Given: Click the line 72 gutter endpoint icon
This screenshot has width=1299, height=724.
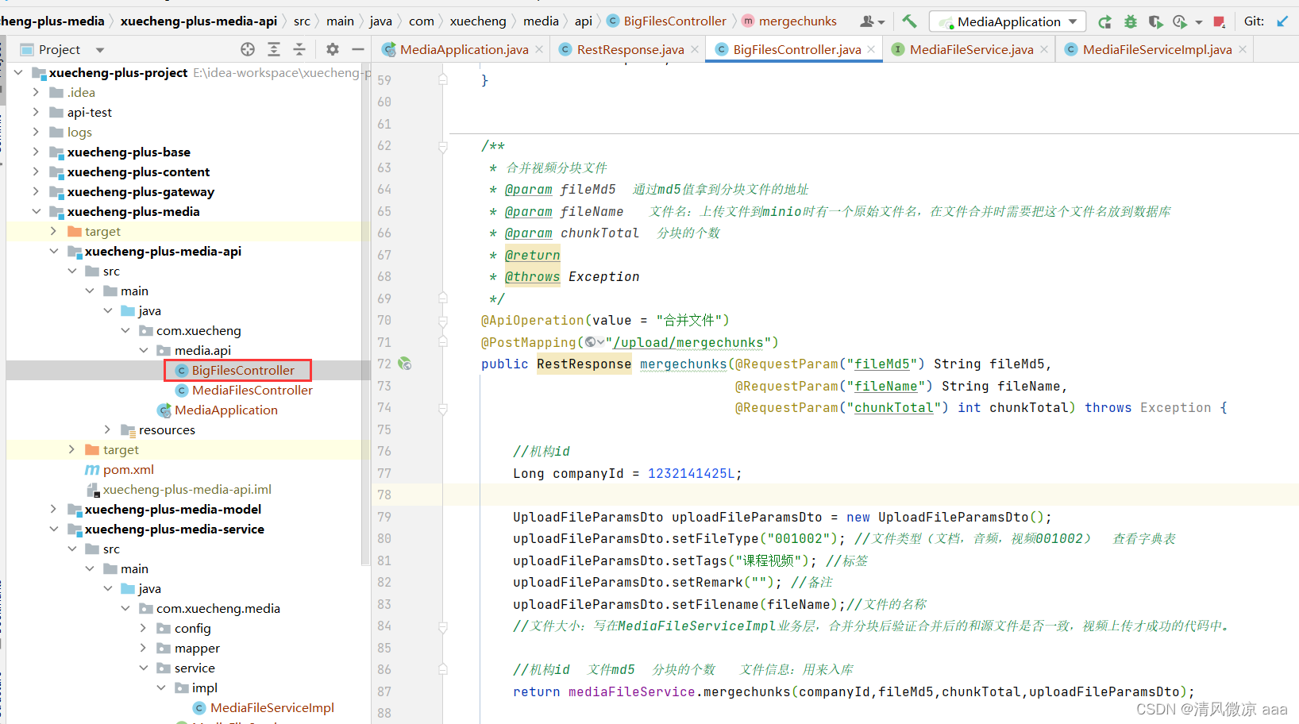Looking at the screenshot, I should pos(405,364).
